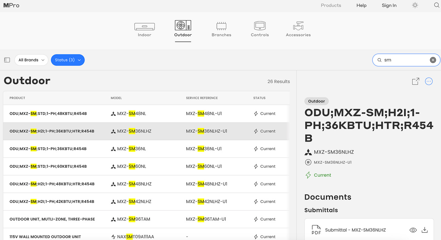Click service reference MXZ-SM96TAM-U1

[207, 219]
